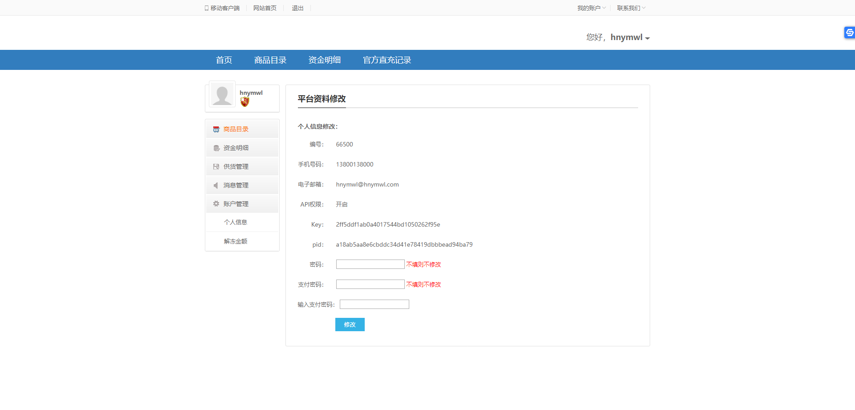Expand the hnymwl user dropdown caret

click(x=647, y=38)
